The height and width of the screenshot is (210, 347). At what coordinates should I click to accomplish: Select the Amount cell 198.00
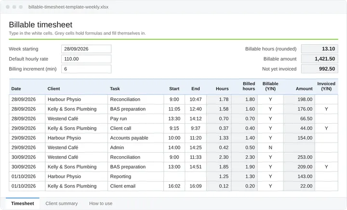click(299, 100)
